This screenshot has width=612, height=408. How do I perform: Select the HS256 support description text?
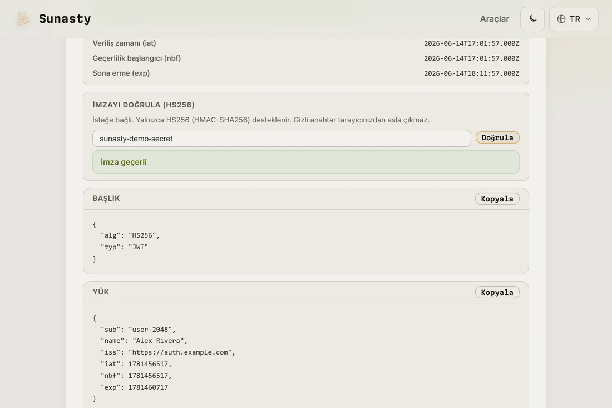pos(261,120)
